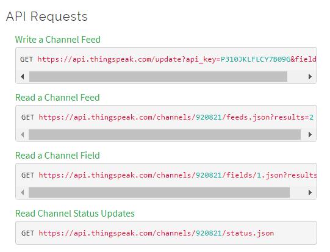Click the Read a Channel Field heading
Viewport: 330px width, 252px height.
point(57,156)
